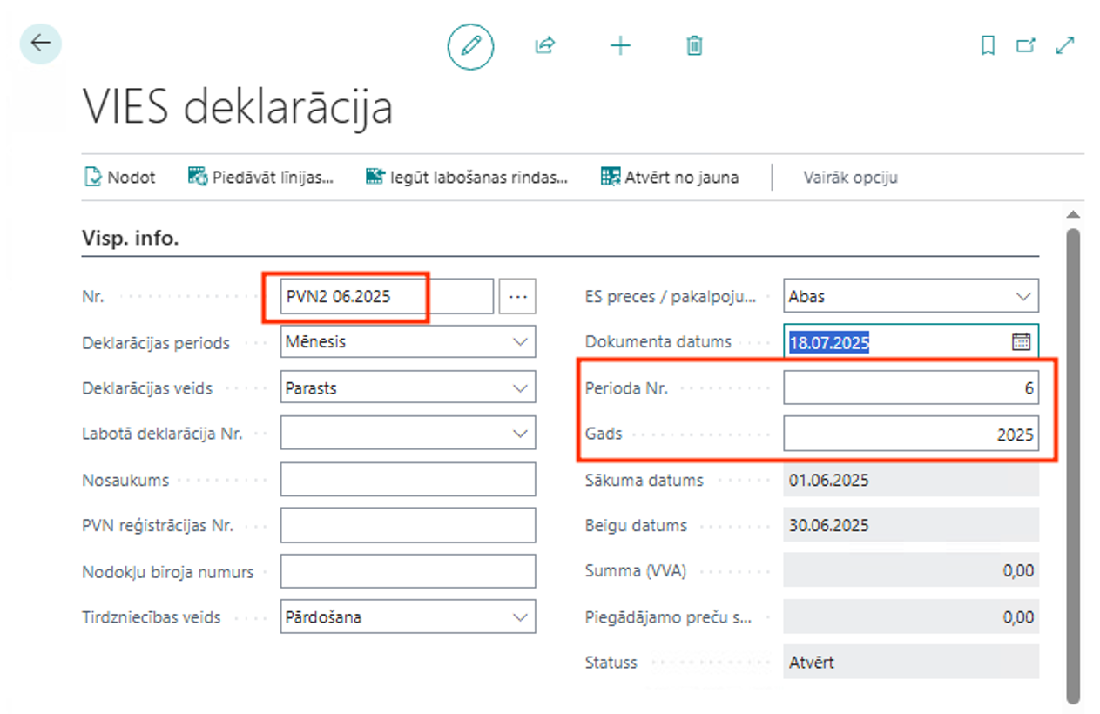This screenshot has width=1100, height=714.
Task: Open the Tirdzniecības veids dropdown
Action: point(521,617)
